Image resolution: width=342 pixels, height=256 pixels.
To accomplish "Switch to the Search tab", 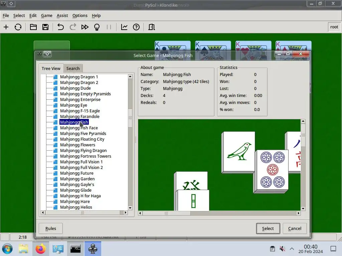I will click(x=73, y=68).
